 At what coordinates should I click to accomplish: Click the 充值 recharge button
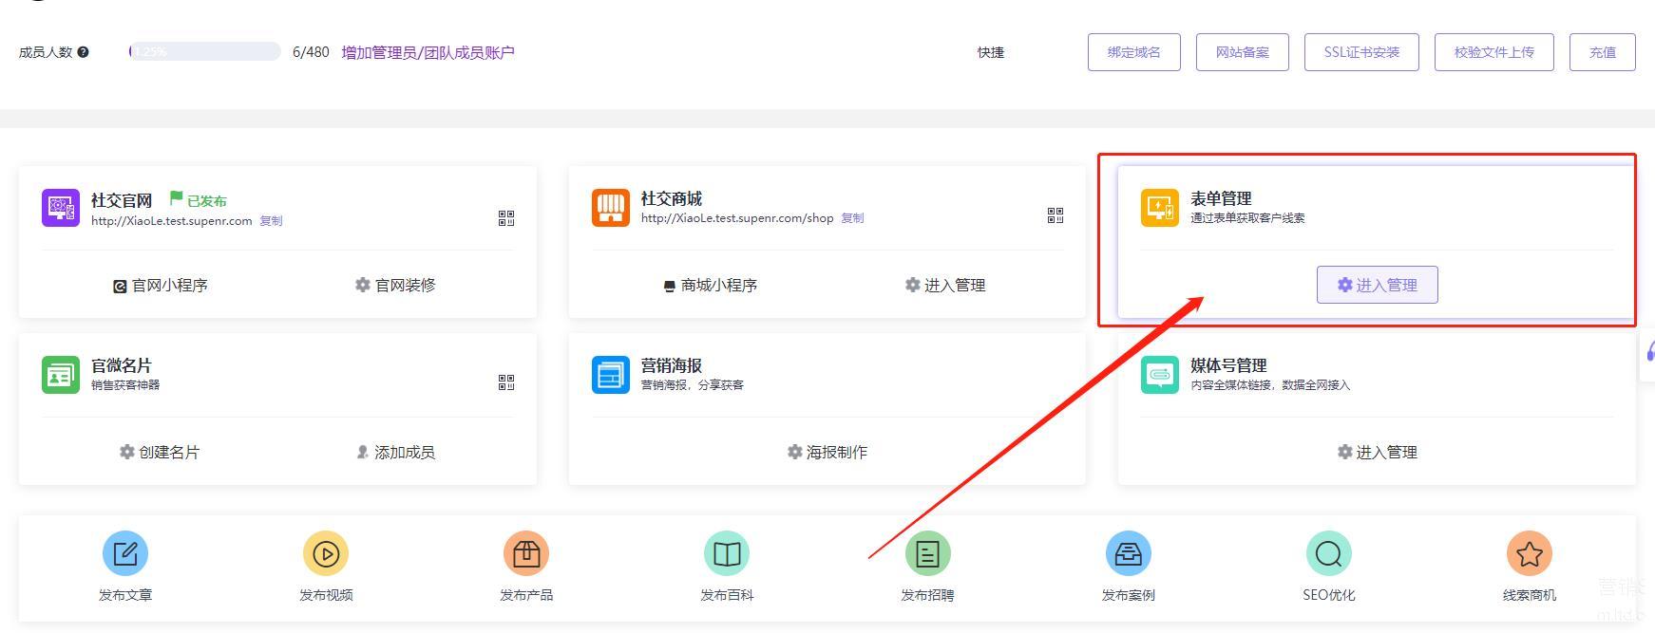coord(1602,52)
